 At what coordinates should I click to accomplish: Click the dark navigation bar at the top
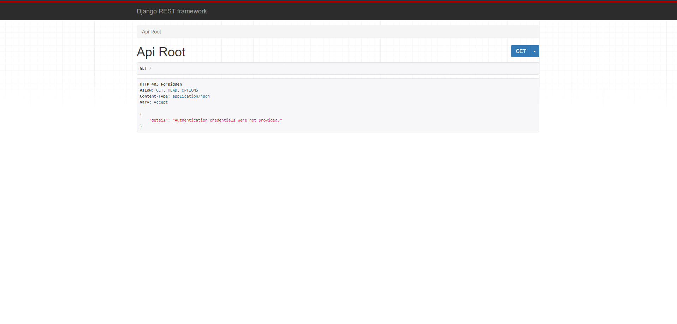[x=338, y=11]
